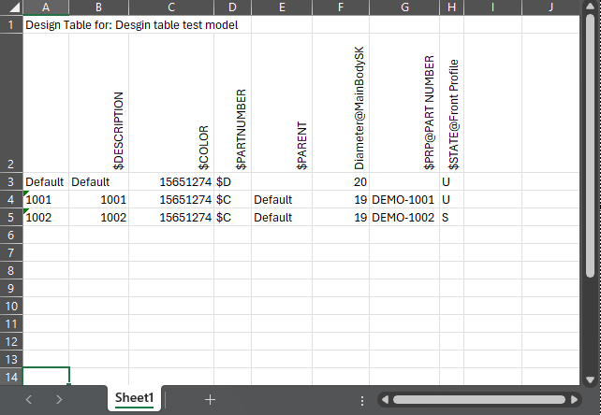Click the vertical scrollbar down arrow
Screen dimensions: 601x415
591,379
